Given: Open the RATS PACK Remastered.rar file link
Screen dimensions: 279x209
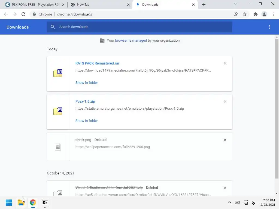Looking at the screenshot, I should (x=97, y=63).
